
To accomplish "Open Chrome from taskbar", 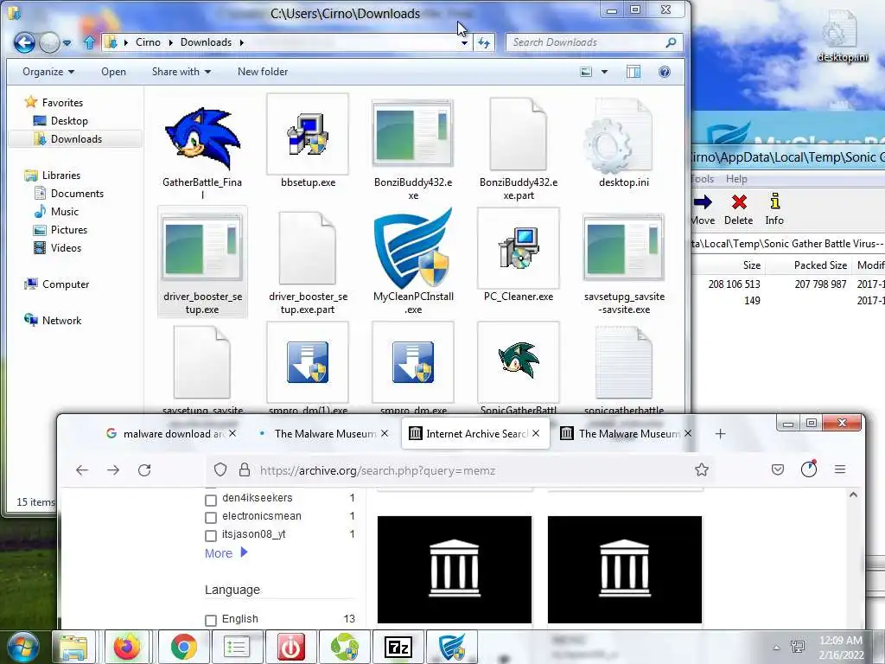I will (184, 647).
